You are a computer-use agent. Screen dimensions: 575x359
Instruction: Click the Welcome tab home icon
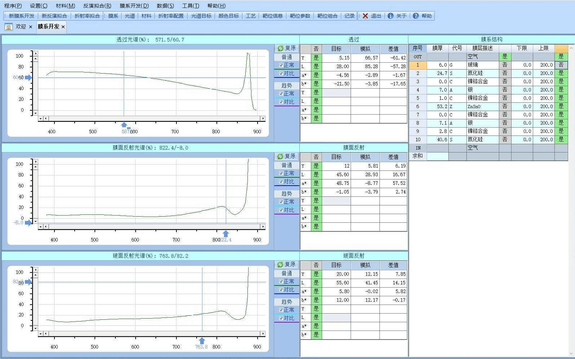[x=9, y=27]
